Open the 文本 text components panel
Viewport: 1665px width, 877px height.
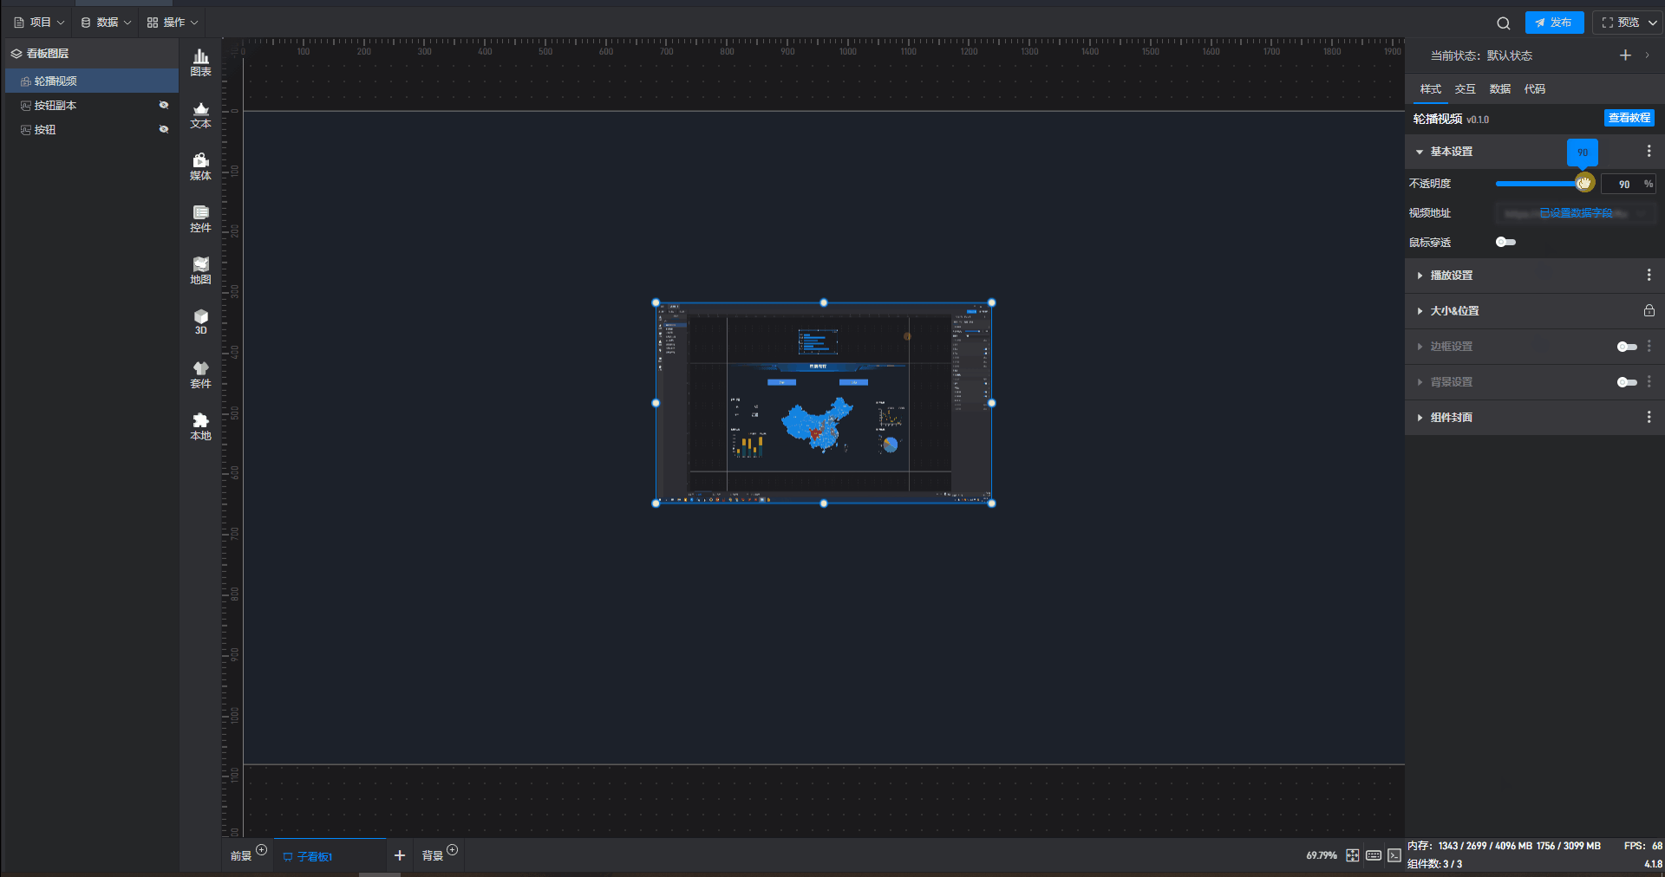pos(200,114)
